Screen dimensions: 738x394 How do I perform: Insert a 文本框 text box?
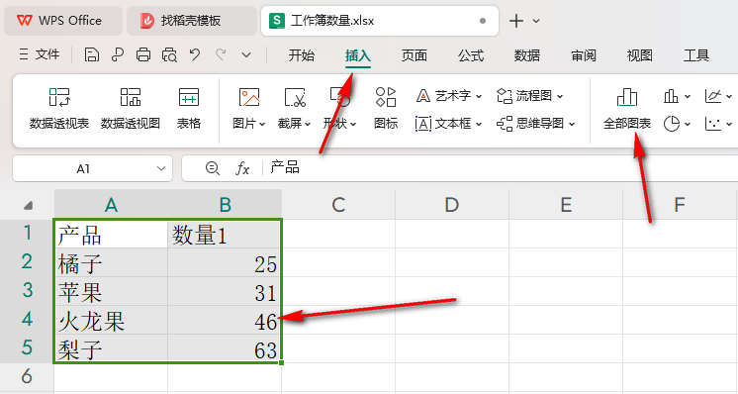point(443,124)
